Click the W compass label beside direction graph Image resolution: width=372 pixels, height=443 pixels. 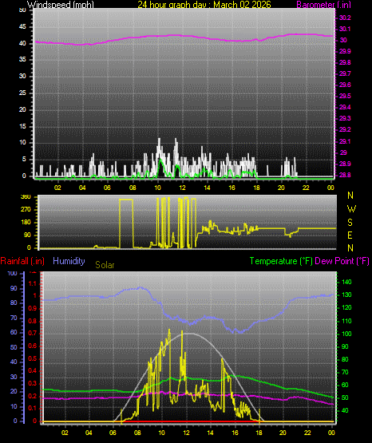(x=351, y=209)
